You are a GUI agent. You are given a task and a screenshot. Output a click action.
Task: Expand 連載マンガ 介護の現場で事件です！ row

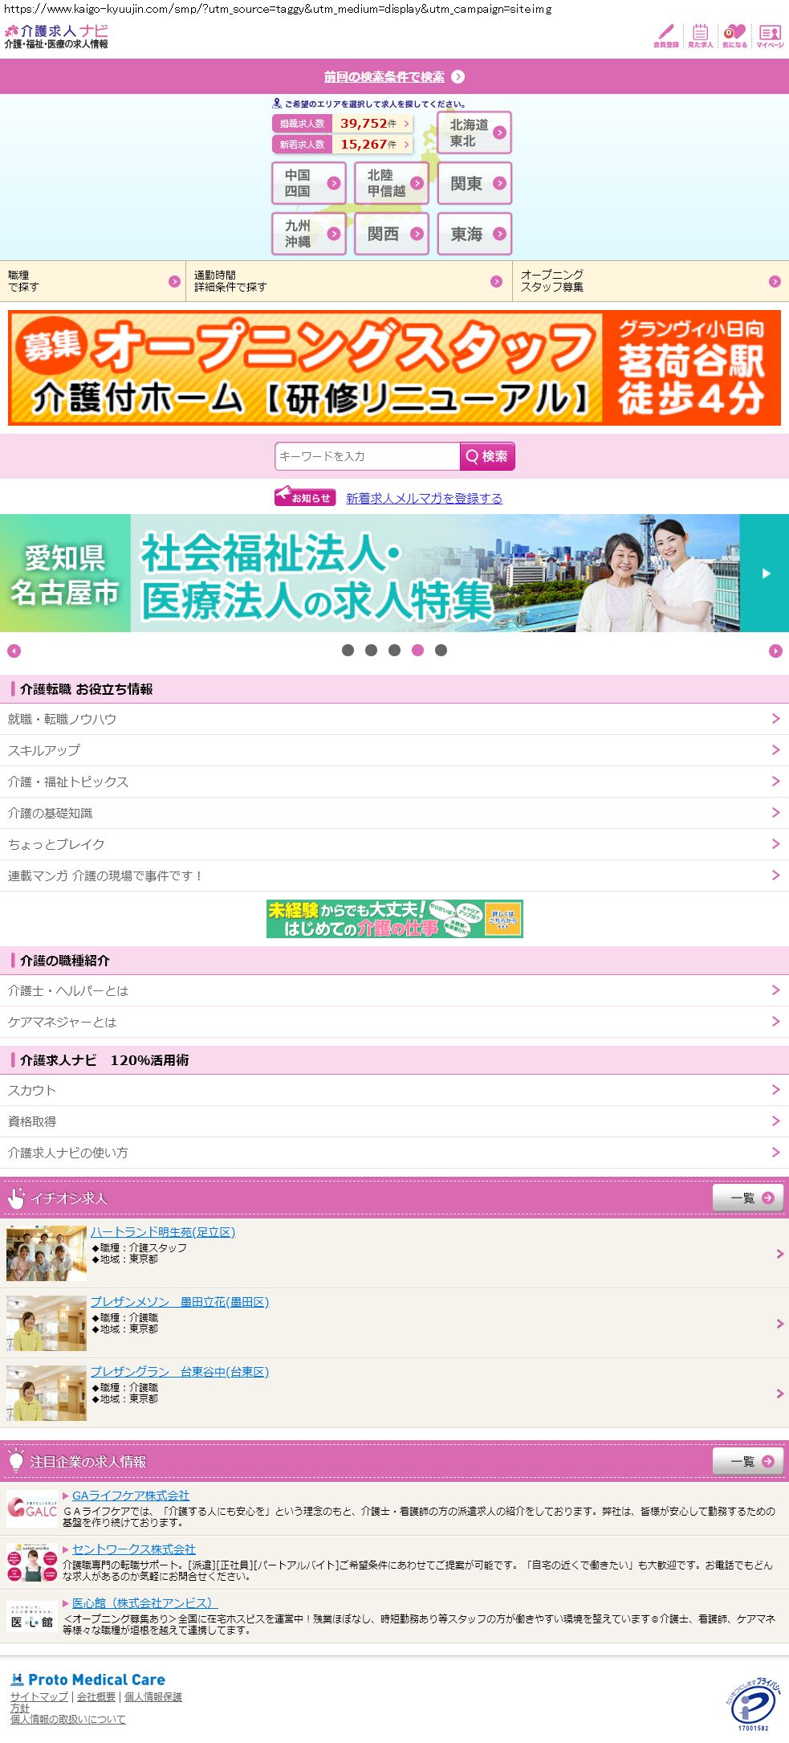(394, 876)
